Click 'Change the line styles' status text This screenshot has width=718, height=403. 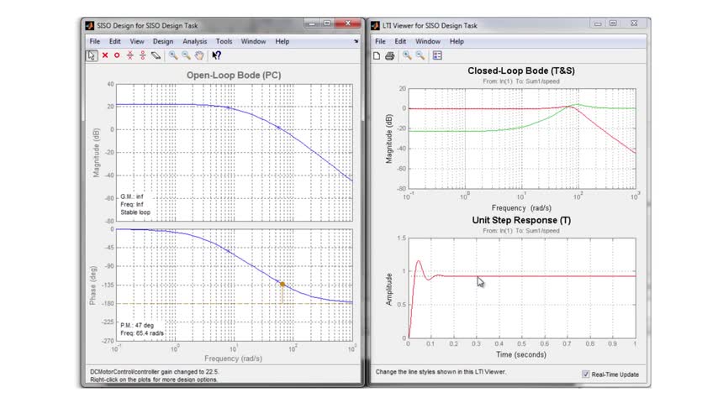tap(441, 372)
